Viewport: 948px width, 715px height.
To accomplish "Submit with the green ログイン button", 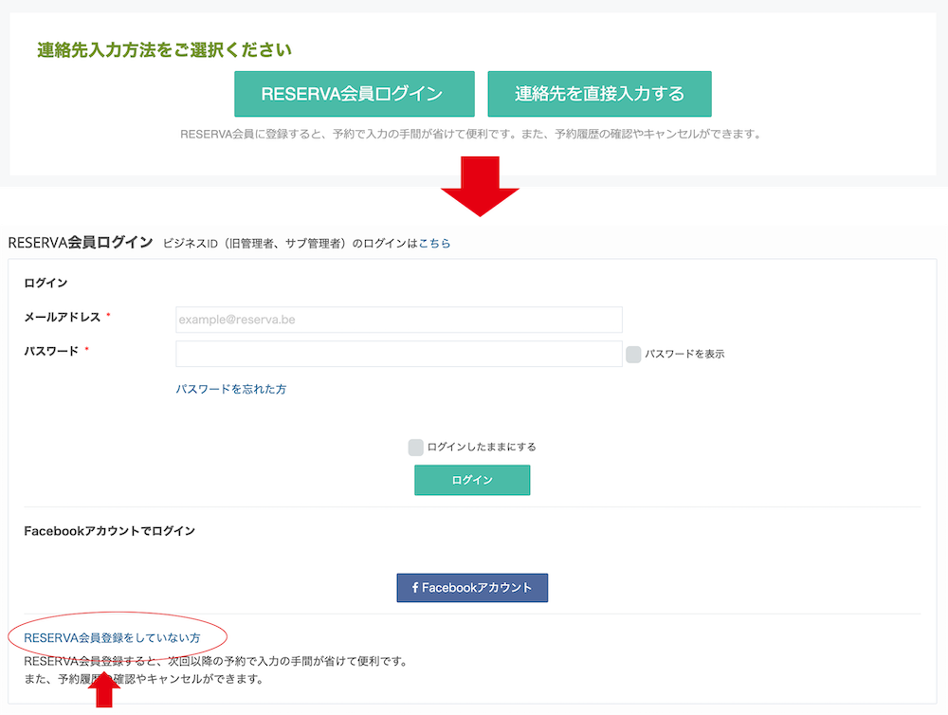I will click(x=472, y=480).
